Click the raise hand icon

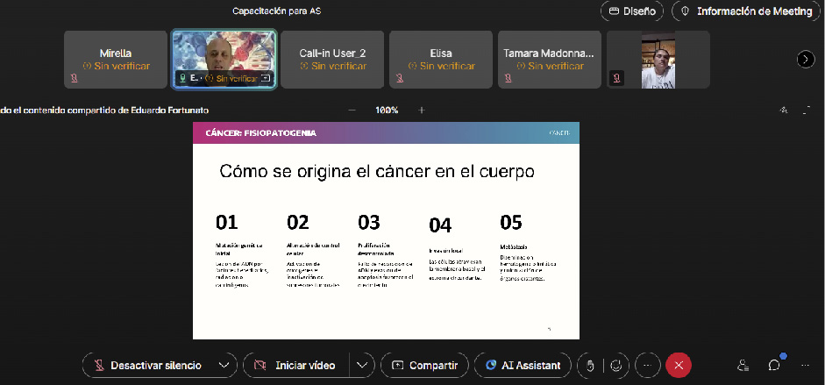[591, 365]
